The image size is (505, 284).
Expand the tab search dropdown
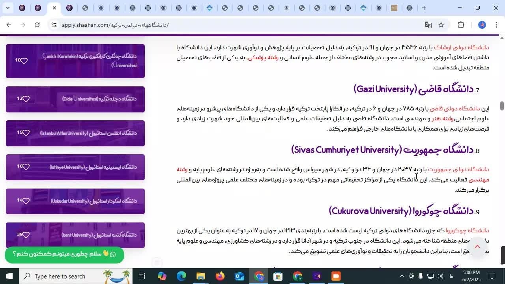point(8,8)
